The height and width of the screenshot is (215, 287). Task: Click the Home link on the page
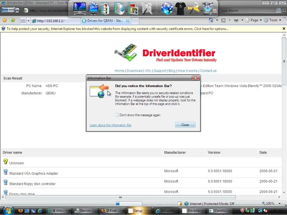coord(119,71)
